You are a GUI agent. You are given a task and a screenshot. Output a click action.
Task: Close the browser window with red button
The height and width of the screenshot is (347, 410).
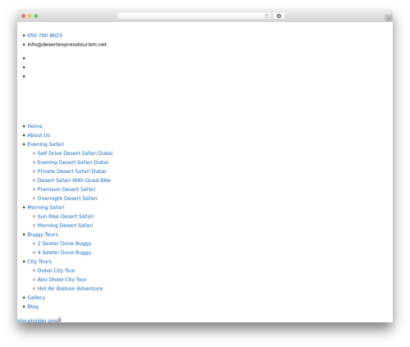tap(24, 16)
